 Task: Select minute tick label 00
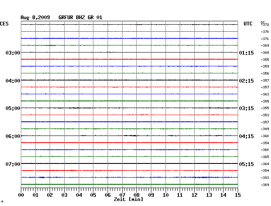pos(21,195)
